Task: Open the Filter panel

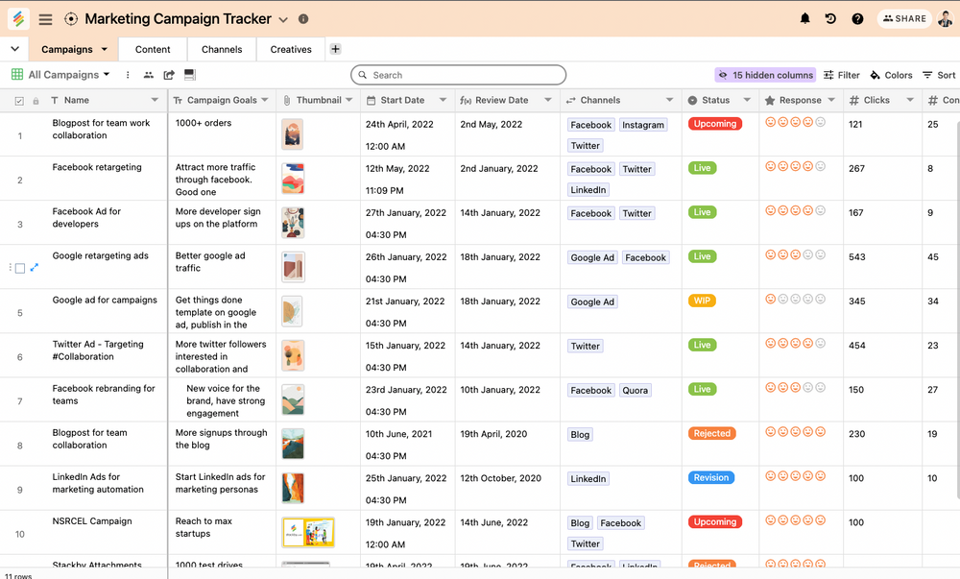Action: 841,74
